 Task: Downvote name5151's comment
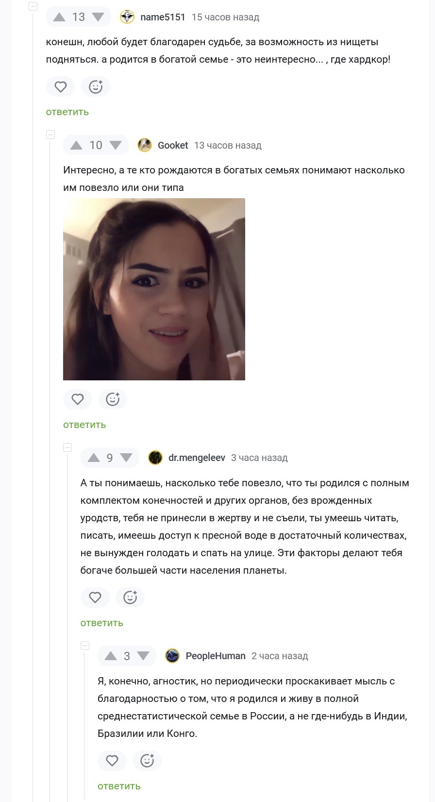[98, 17]
